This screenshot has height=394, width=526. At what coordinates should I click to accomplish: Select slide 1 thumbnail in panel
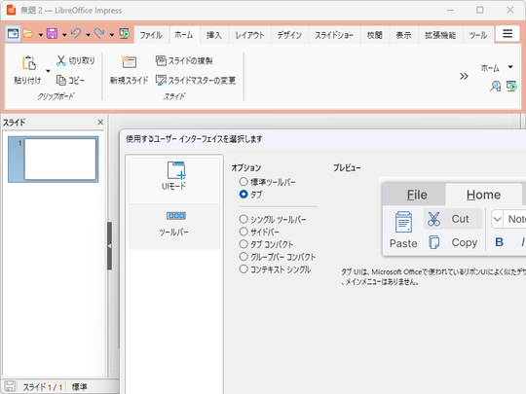pyautogui.click(x=54, y=160)
